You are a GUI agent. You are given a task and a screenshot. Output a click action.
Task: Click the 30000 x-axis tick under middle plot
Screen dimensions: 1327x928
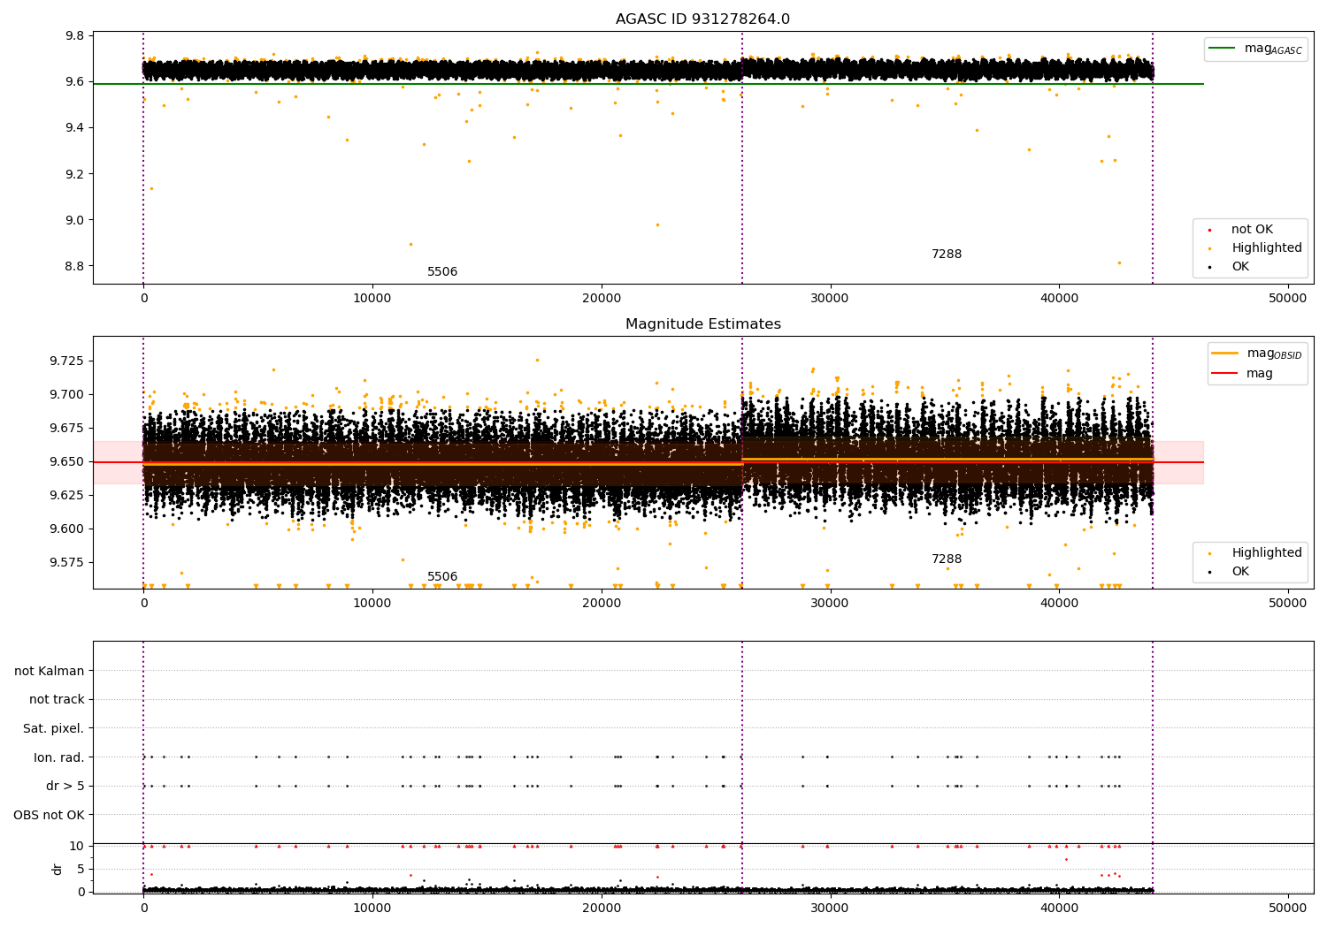click(831, 604)
